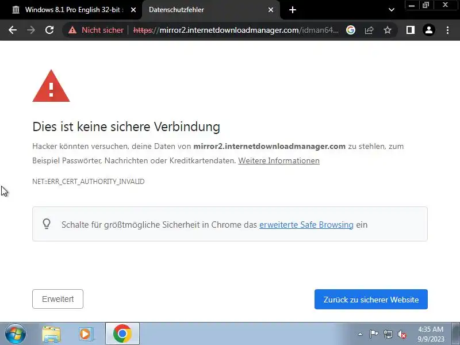Screen dimensions: 460x345
Task: Open Action Center flag icon
Action: click(x=374, y=334)
